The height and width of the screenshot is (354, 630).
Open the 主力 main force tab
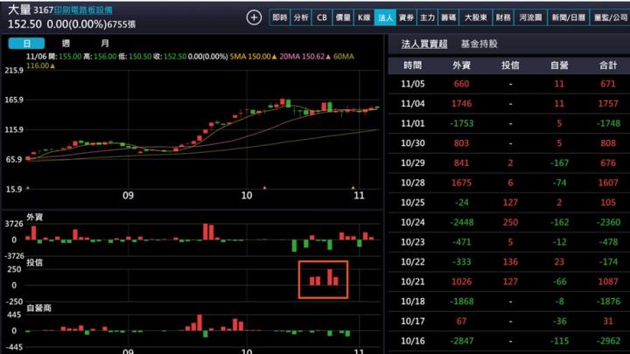click(x=427, y=17)
